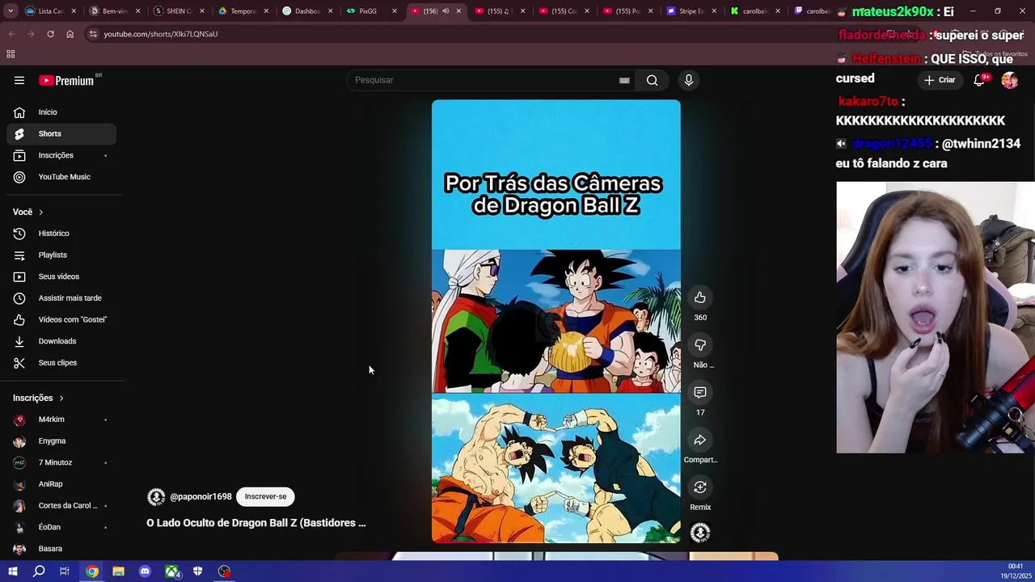Viewport: 1035px width, 582px height.
Task: Open the AniRap channel subscription
Action: pyautogui.click(x=61, y=484)
